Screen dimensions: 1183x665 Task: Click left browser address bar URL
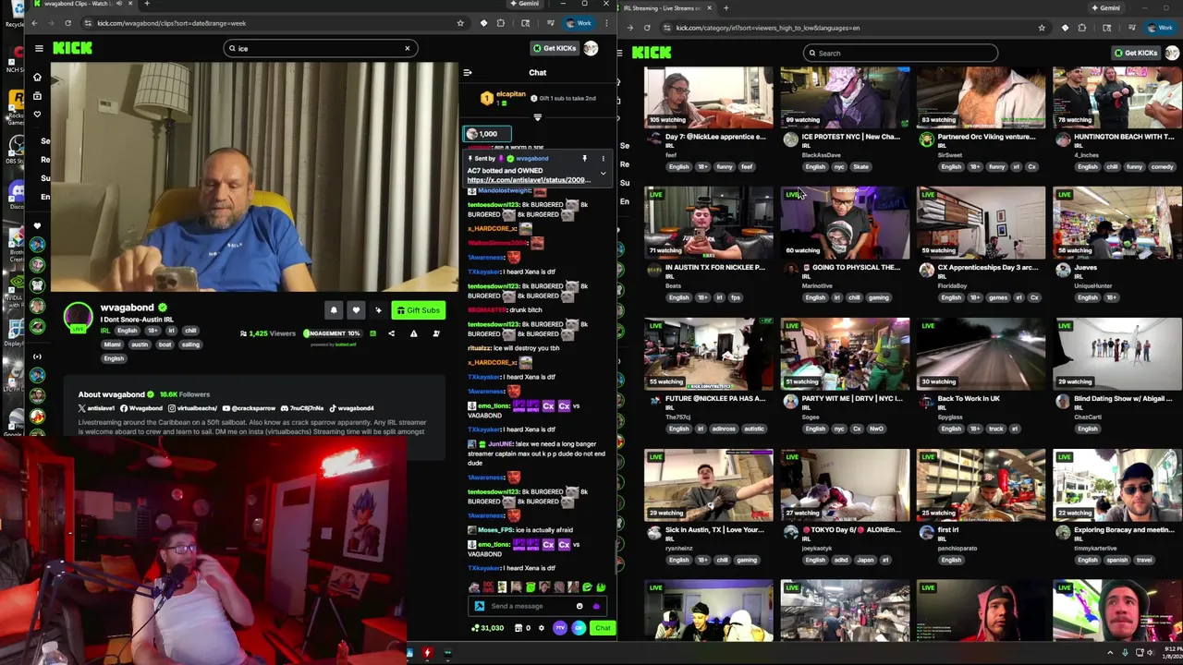tap(170, 23)
